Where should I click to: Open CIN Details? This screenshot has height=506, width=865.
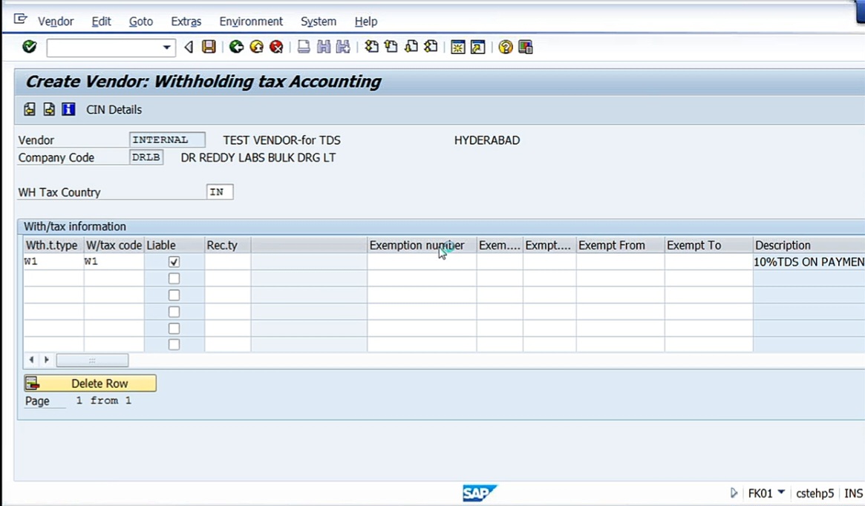[x=114, y=110]
